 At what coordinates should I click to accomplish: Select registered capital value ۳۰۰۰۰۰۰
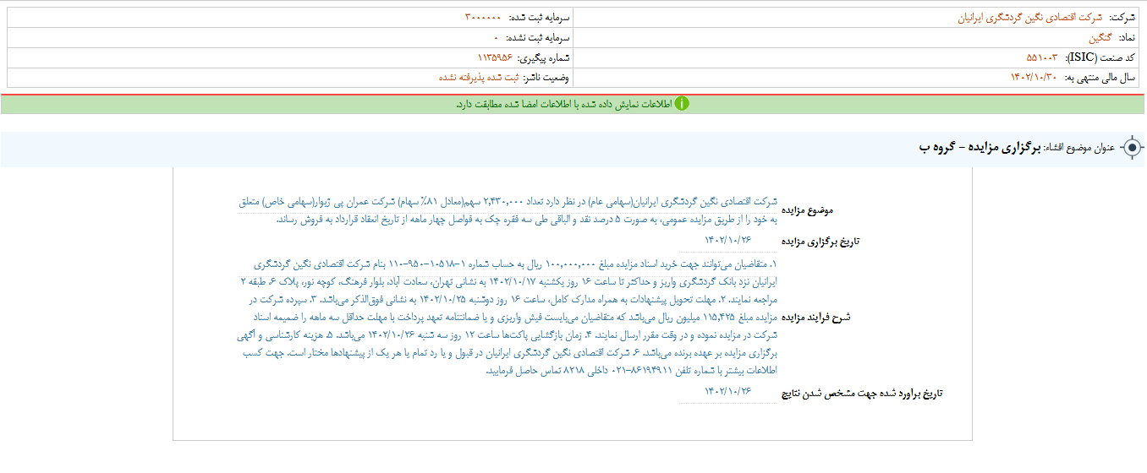coord(483,18)
